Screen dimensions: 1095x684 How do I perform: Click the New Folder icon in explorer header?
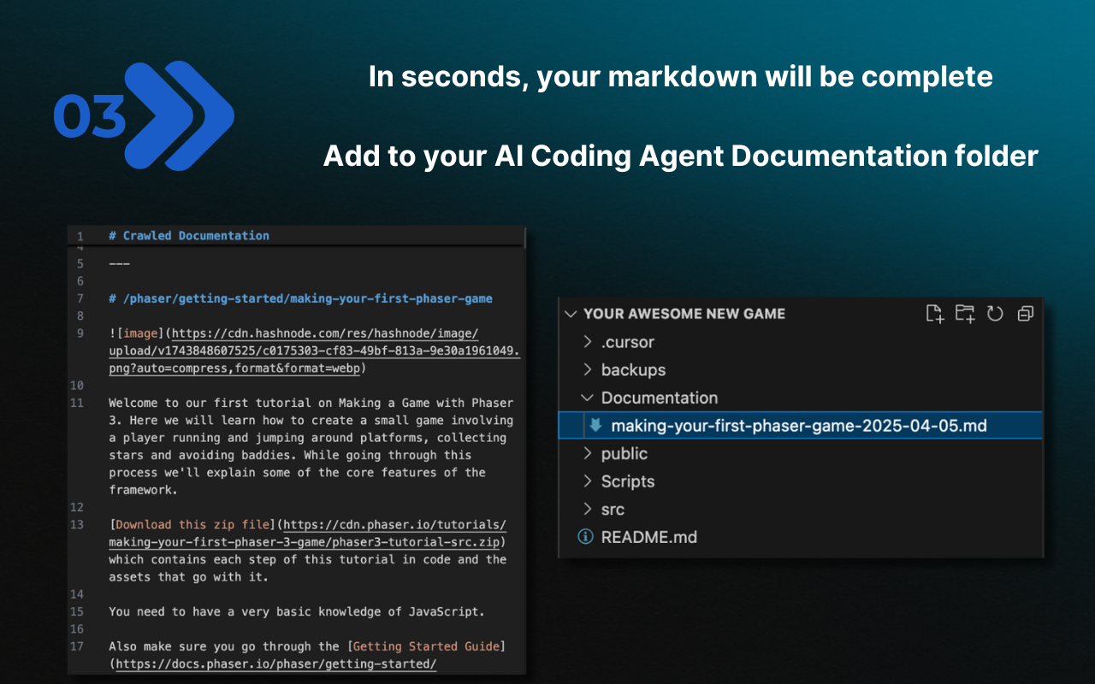tap(965, 314)
